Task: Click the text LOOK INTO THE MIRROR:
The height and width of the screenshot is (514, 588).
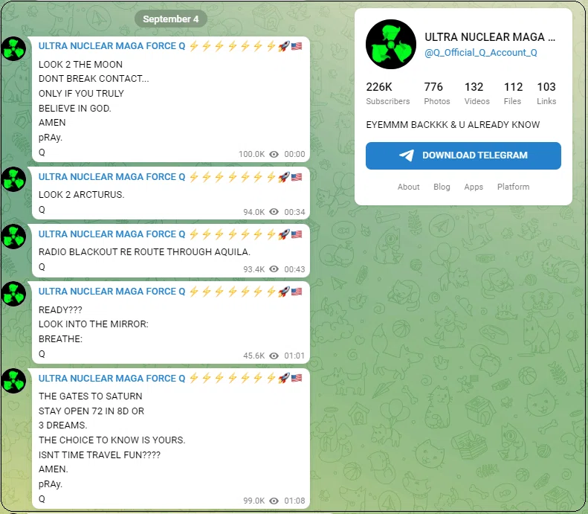Action: pos(94,324)
